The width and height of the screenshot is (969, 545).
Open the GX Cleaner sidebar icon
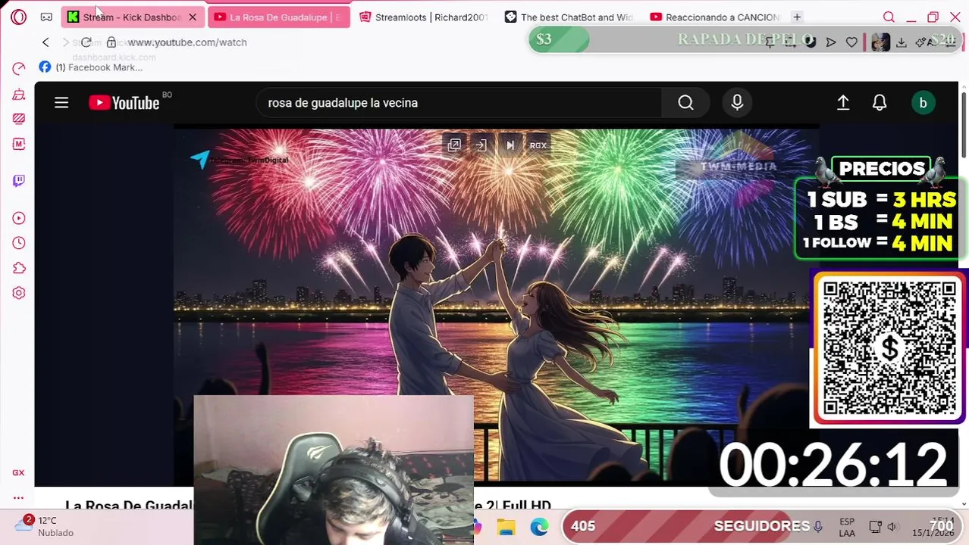pos(19,95)
